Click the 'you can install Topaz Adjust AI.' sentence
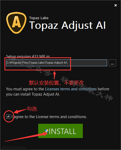The width and height of the screenshot is (121, 150). [33, 94]
